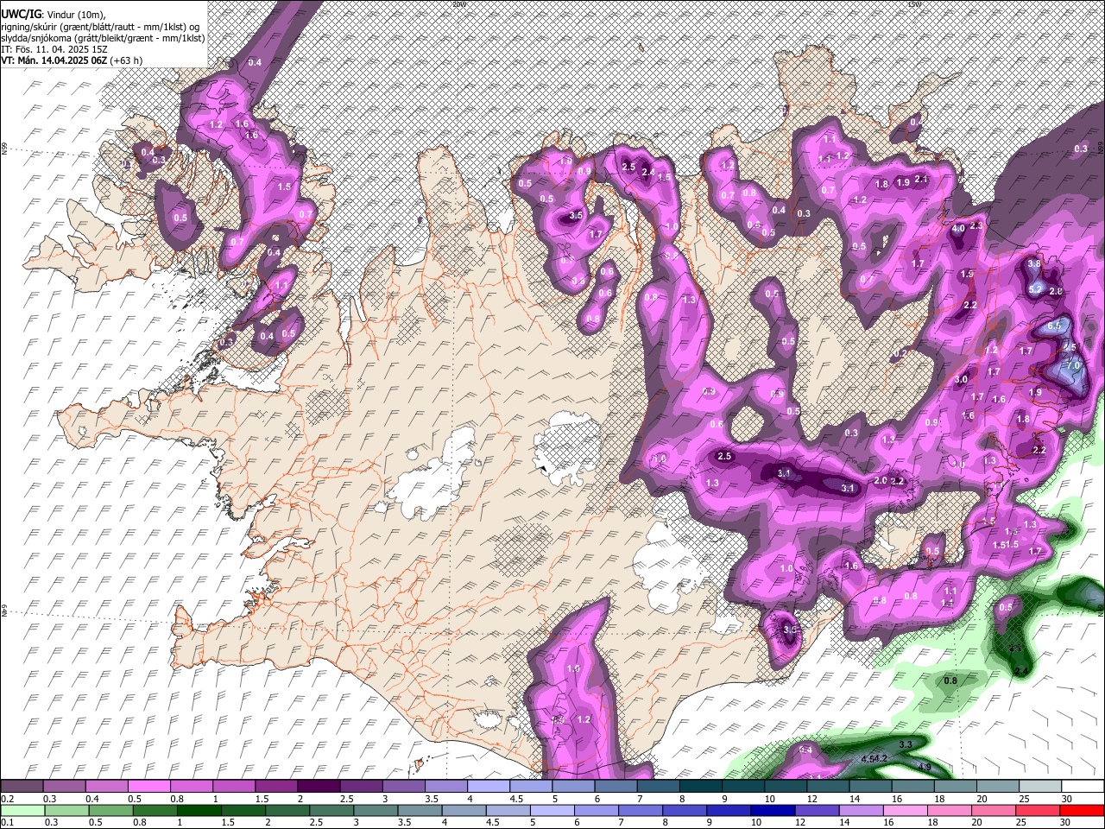The height and width of the screenshot is (829, 1105).
Task: Click the 4.0 value in the northeast
Action: (958, 229)
